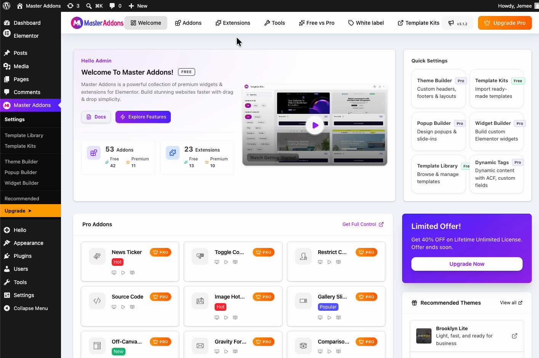The image size is (539, 358).
Task: Click the Toggle Content addon icon
Action: [x=200, y=256]
